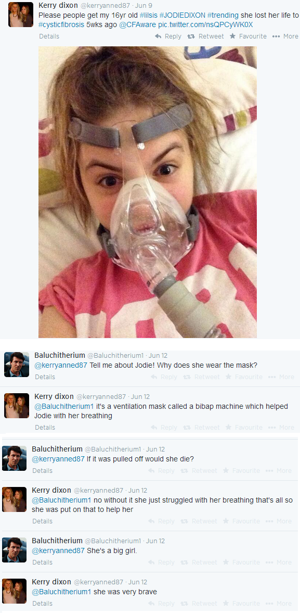Screen dimensions: 300x613
Task: Open Baluchitherium avatar on 'Why does she wear the mask' tweet
Action: [17, 365]
